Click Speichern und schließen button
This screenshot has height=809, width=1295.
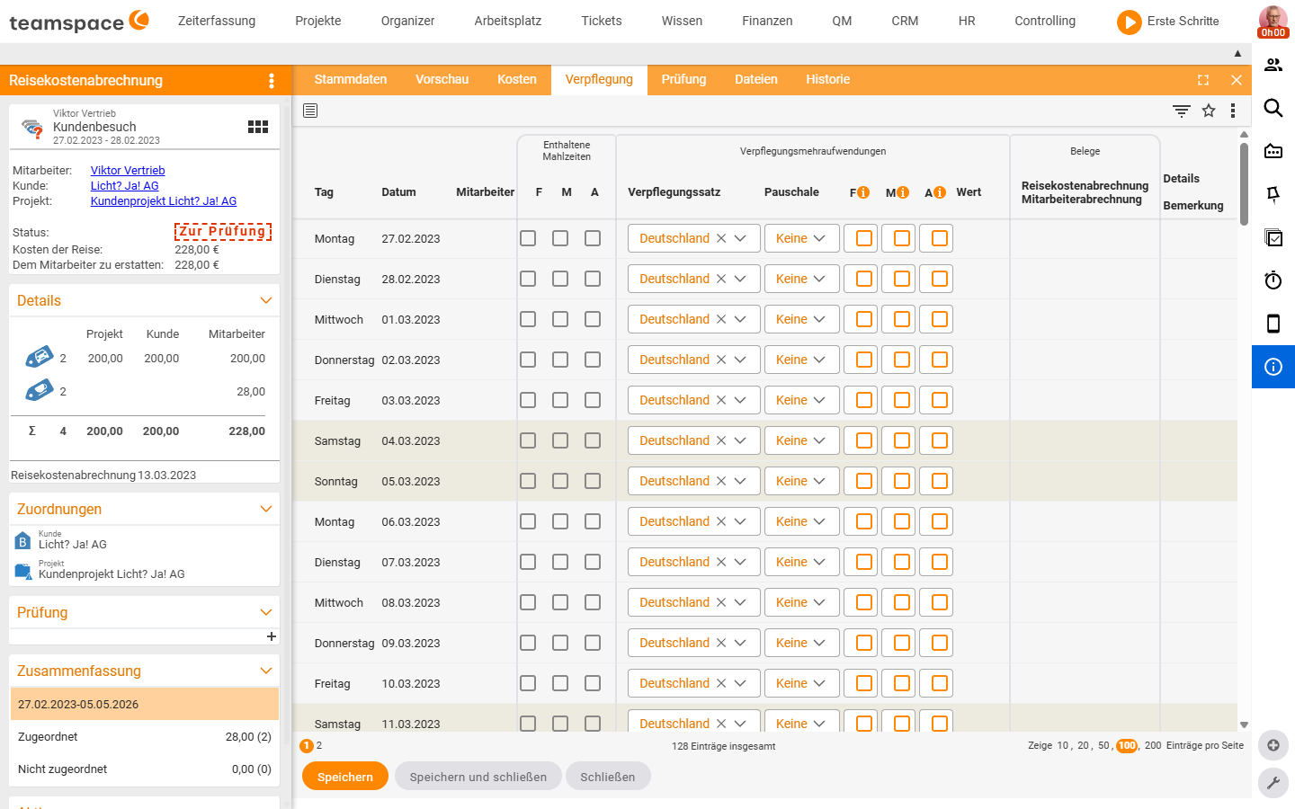point(478,777)
